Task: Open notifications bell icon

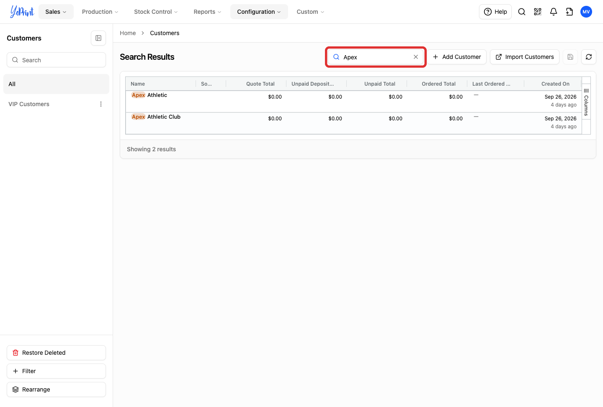Action: pos(554,12)
